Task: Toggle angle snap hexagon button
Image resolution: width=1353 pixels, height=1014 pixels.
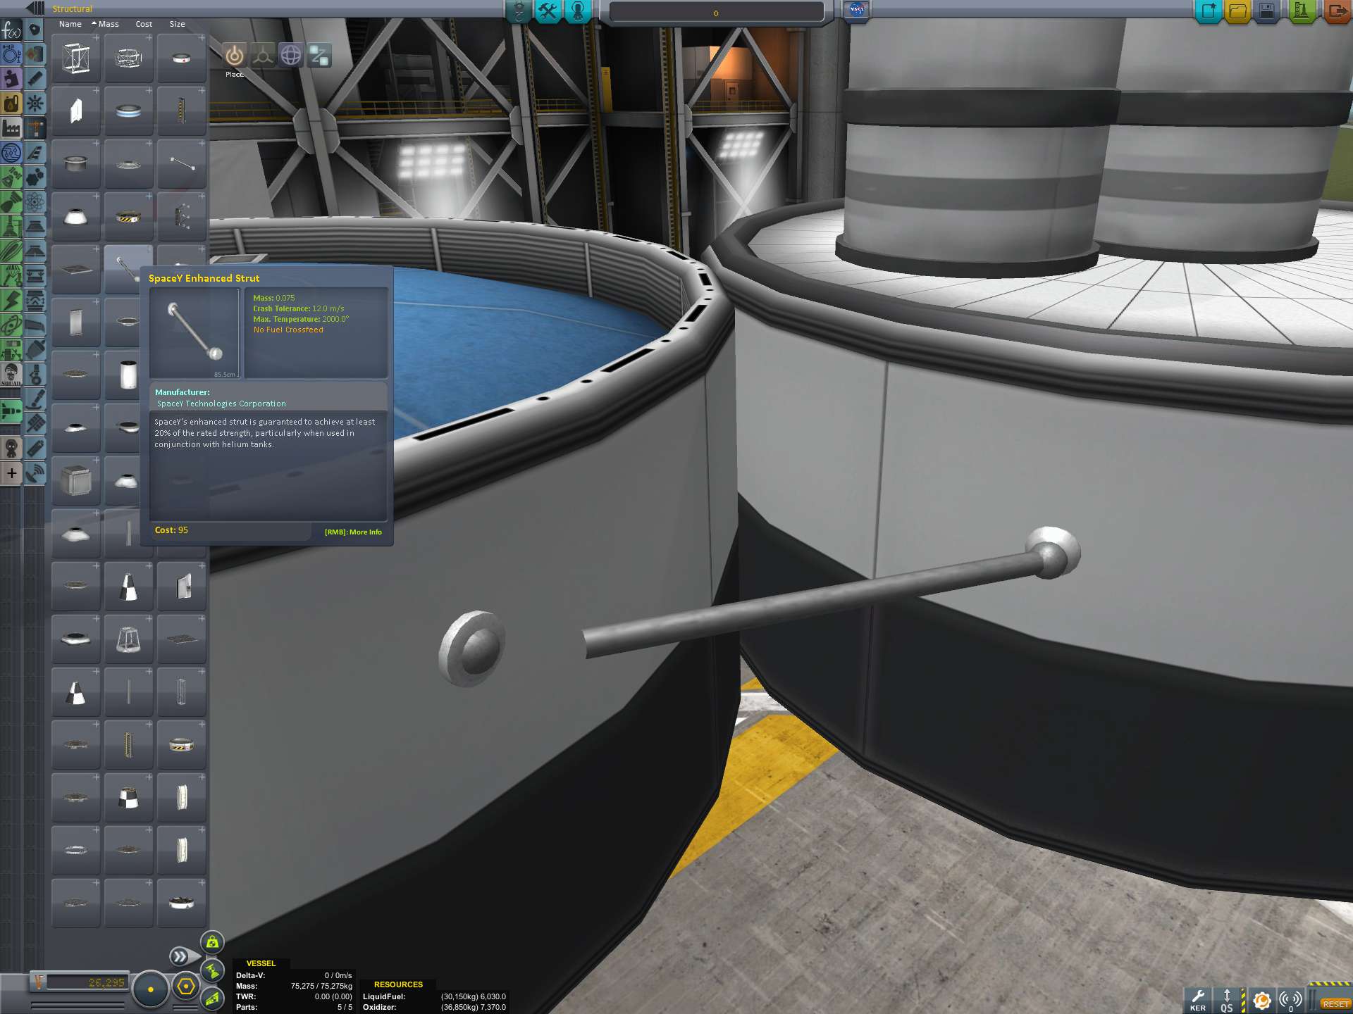Action: 186,987
